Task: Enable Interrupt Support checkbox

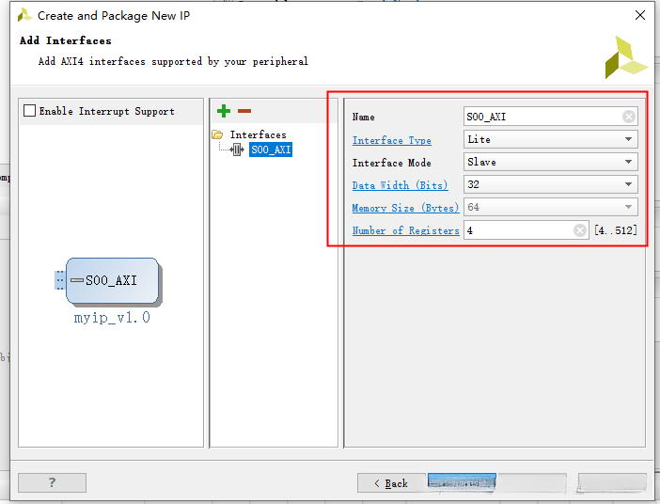Action: pos(29,111)
